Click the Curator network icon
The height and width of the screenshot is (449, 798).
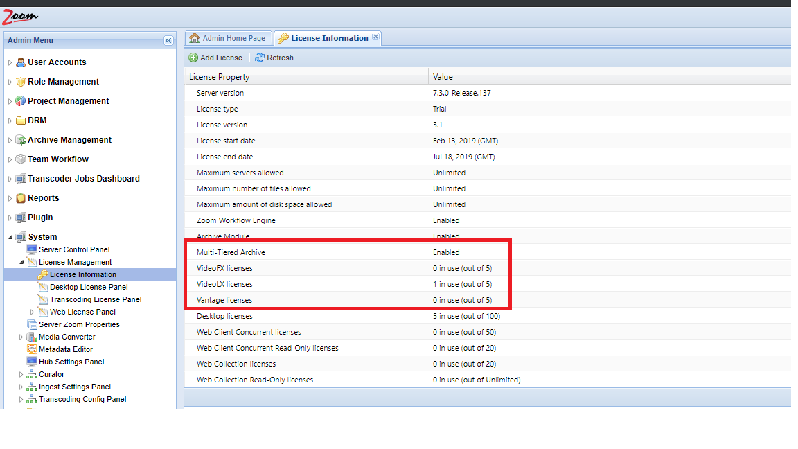click(x=32, y=374)
